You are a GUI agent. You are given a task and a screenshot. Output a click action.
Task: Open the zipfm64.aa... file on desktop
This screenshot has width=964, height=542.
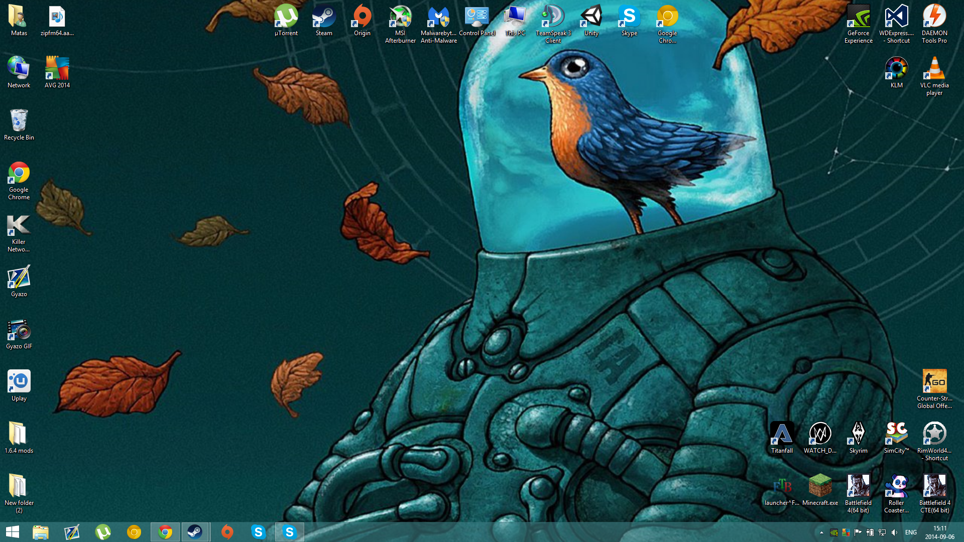pyautogui.click(x=57, y=20)
